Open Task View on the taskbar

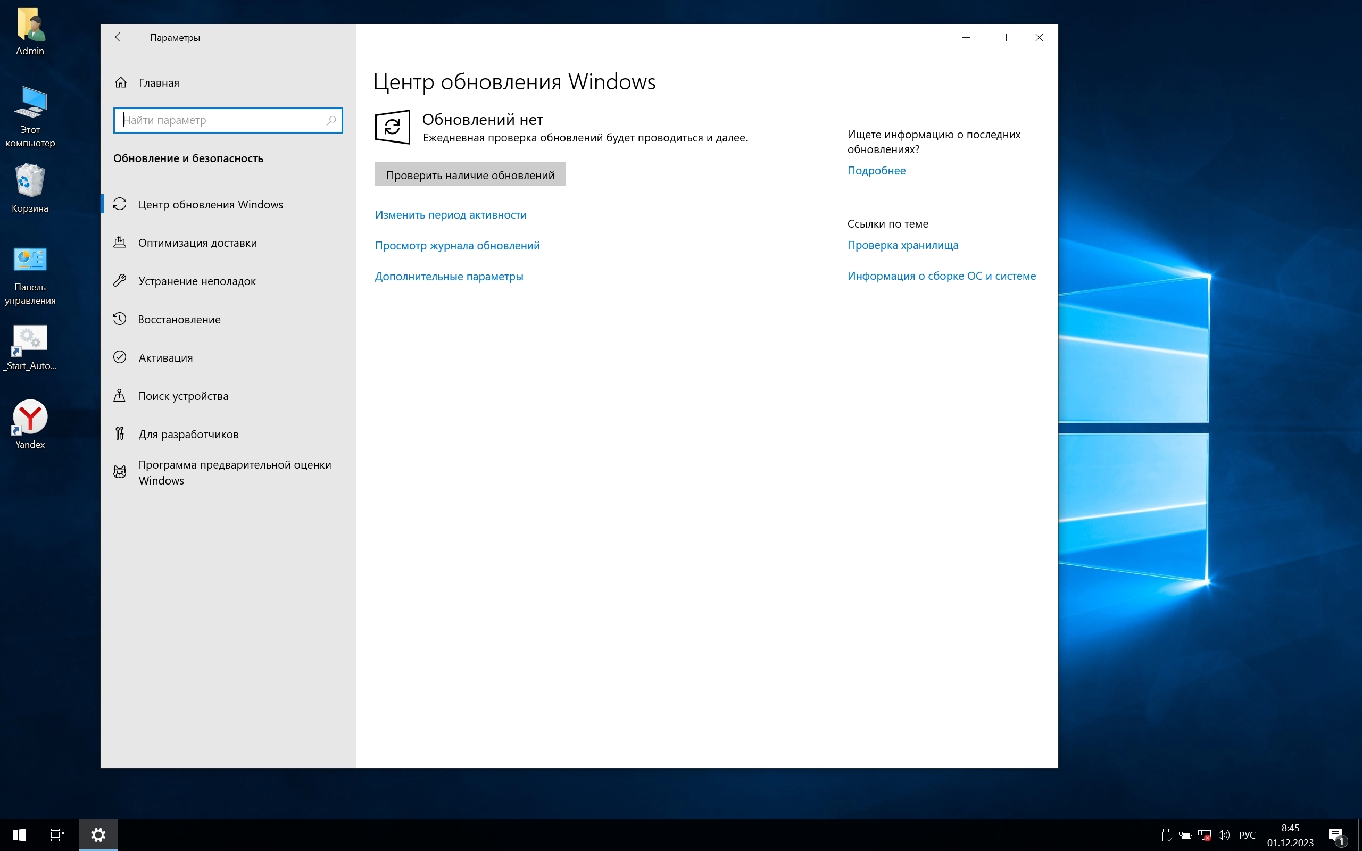click(x=57, y=835)
